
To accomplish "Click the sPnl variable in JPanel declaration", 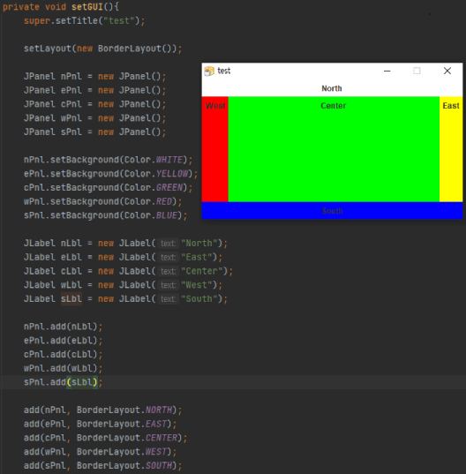I will 71,132.
